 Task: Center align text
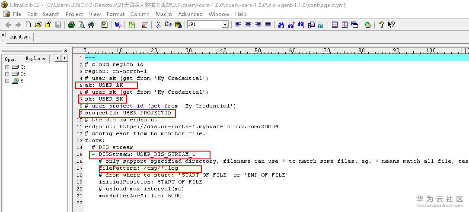pyautogui.click(x=248, y=25)
